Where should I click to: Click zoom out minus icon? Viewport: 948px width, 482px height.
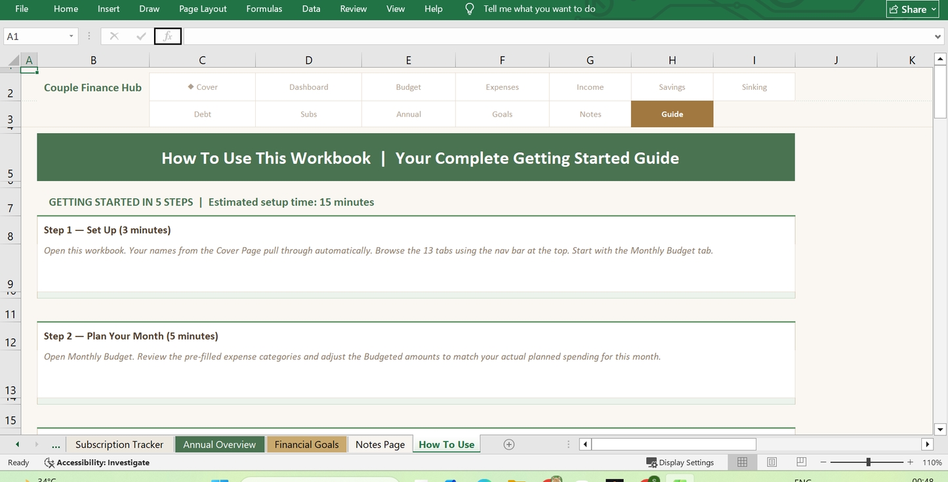click(x=824, y=462)
